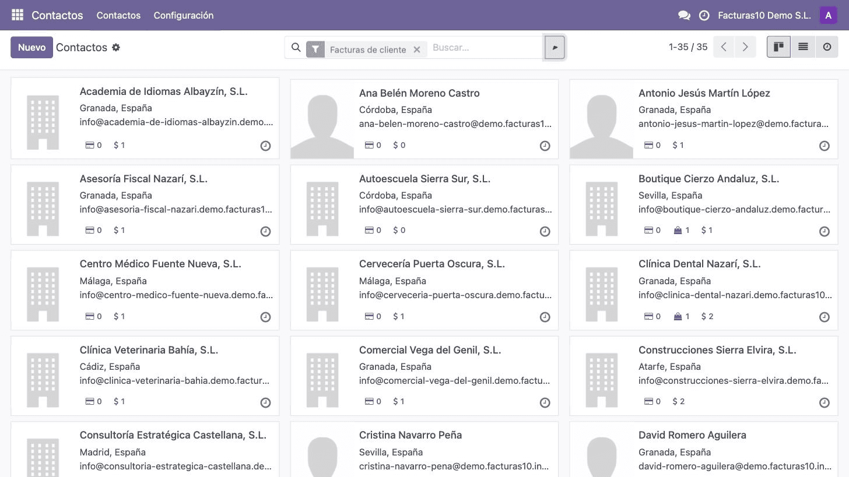Image resolution: width=849 pixels, height=477 pixels.
Task: Go to next page of contacts
Action: [x=745, y=47]
